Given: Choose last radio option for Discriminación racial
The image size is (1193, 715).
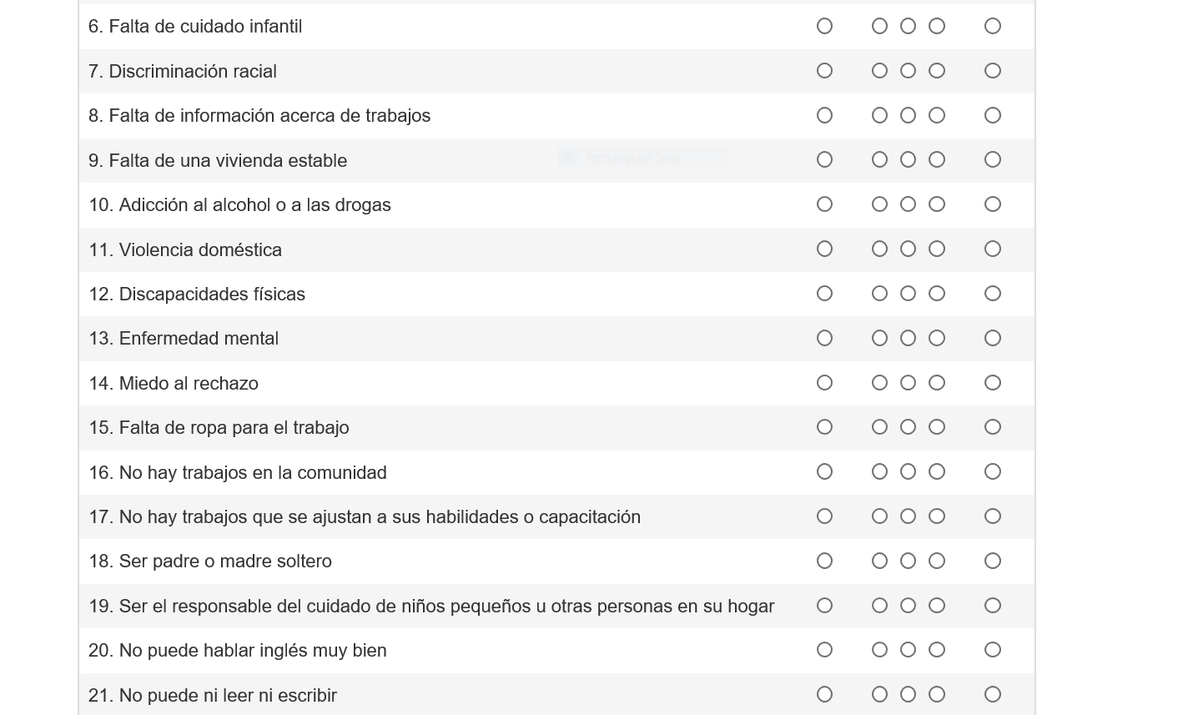Looking at the screenshot, I should coord(992,71).
